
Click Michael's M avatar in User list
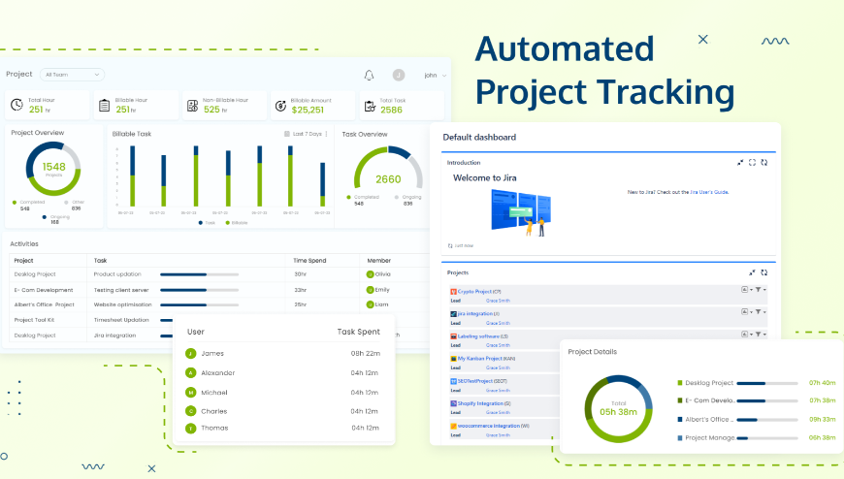(x=190, y=393)
